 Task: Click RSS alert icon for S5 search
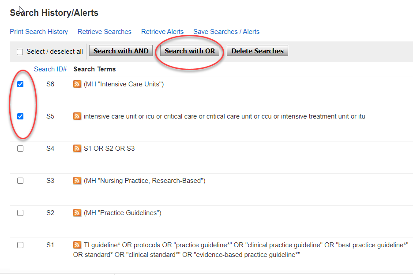tap(77, 116)
